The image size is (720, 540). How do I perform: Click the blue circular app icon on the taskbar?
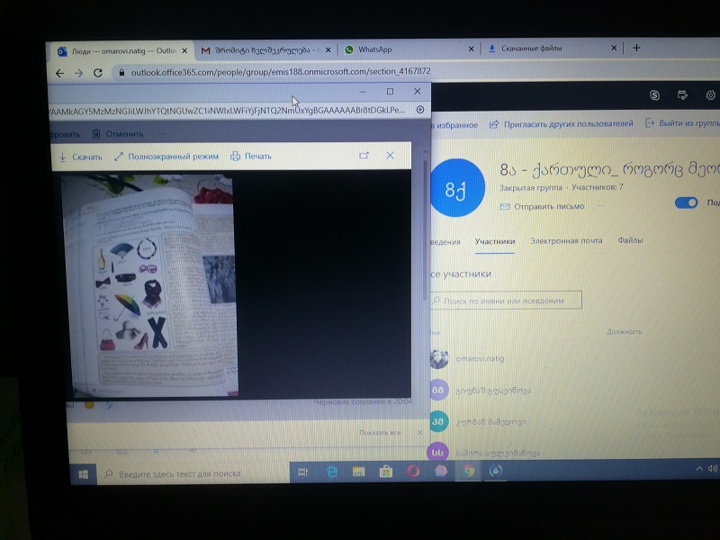pyautogui.click(x=496, y=470)
